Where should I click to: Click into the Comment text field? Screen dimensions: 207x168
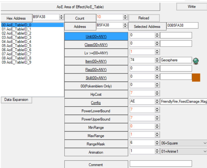point(161,164)
